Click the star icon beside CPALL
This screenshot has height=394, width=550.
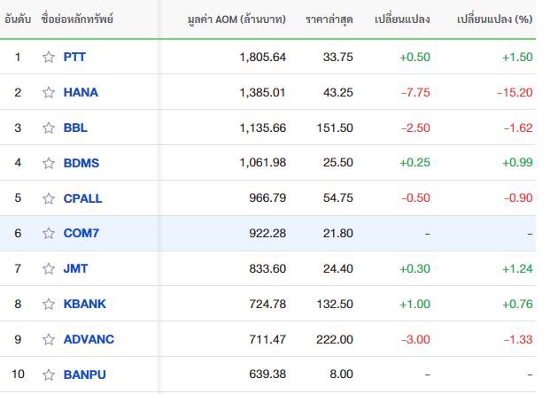(49, 198)
